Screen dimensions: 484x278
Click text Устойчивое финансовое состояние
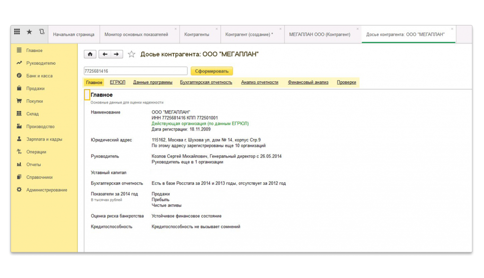click(x=186, y=216)
